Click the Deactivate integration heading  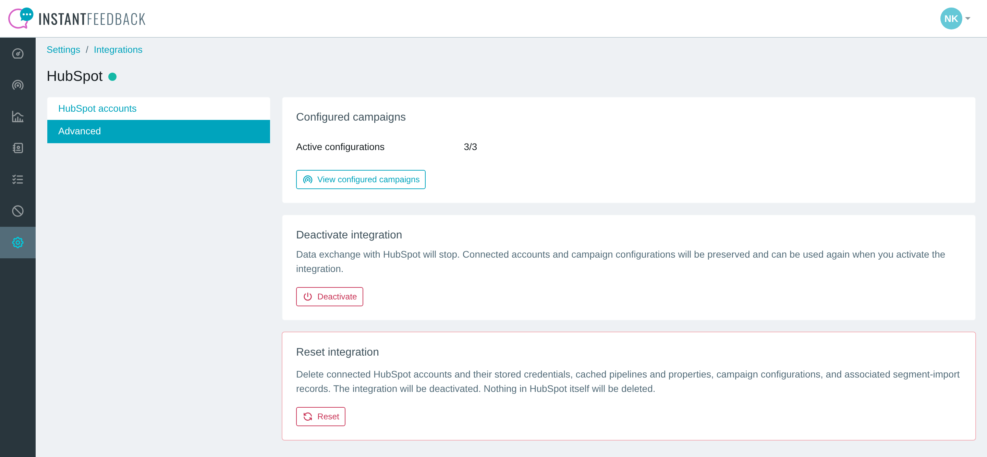pos(349,235)
